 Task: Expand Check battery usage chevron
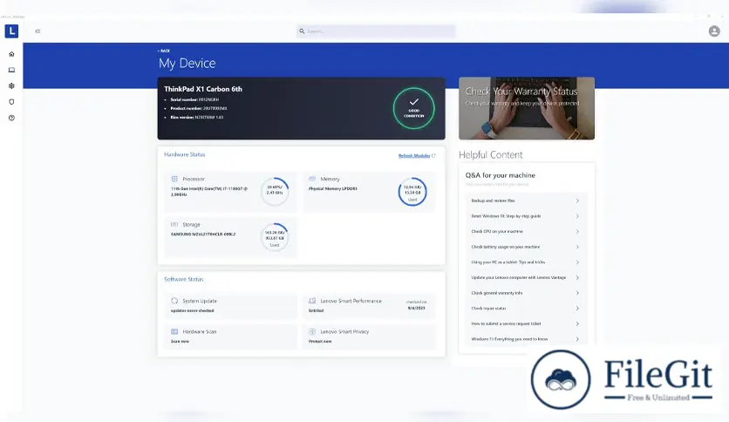coord(577,247)
